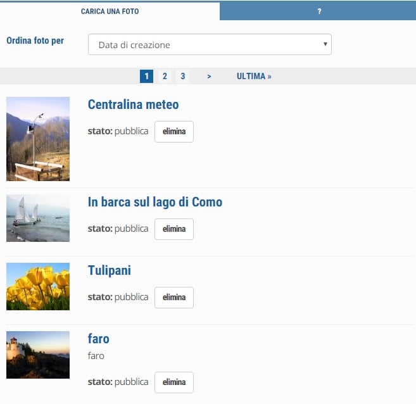Delete the In barca sul lago photo

174,229
